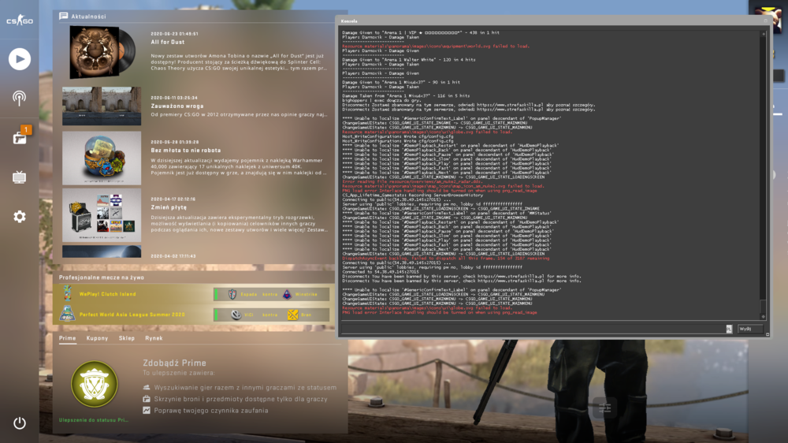The width and height of the screenshot is (788, 443).
Task: Click the ViCi kontra Bren match box
Action: point(271,315)
